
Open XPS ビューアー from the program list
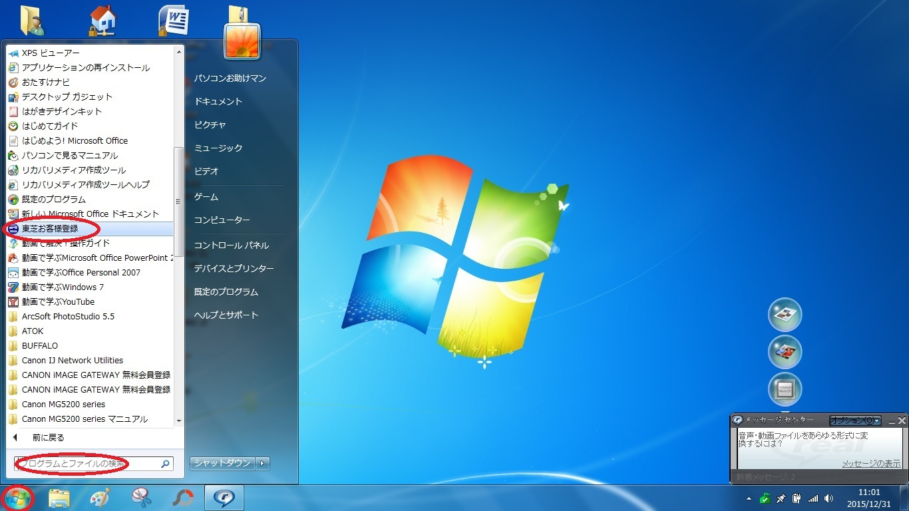click(90, 53)
